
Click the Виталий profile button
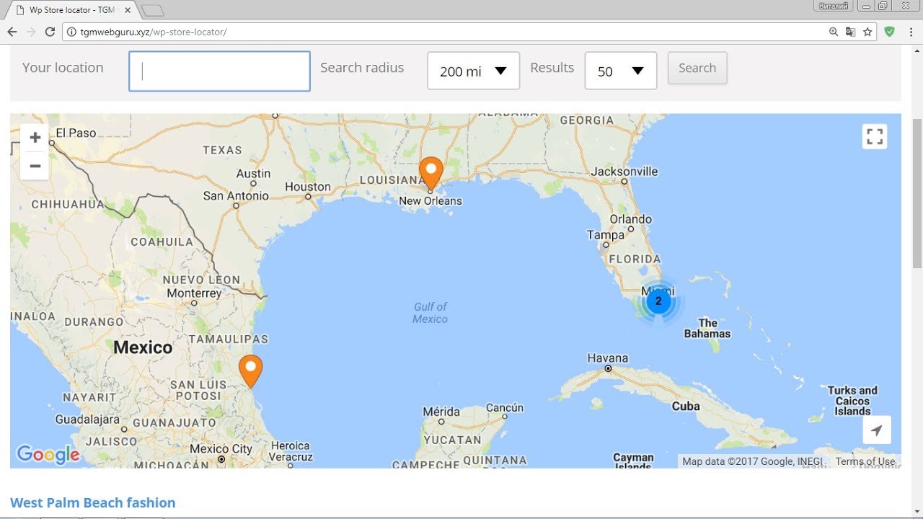(834, 6)
